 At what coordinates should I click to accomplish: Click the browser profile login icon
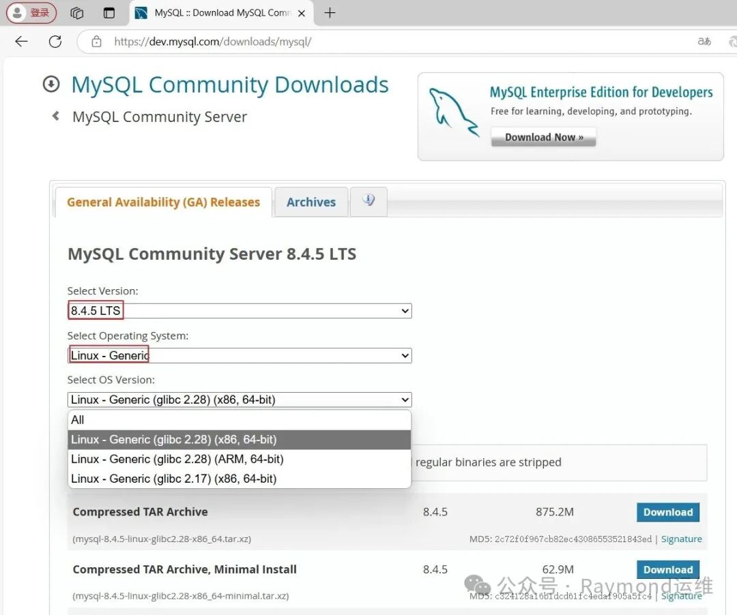[x=31, y=13]
